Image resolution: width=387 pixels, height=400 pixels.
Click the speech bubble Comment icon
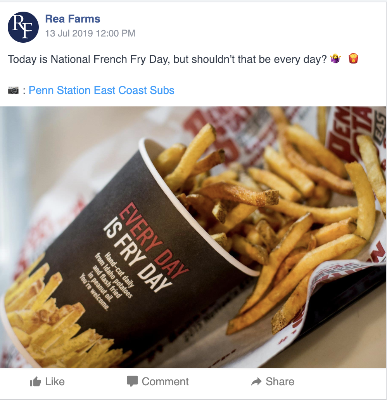[x=132, y=381]
